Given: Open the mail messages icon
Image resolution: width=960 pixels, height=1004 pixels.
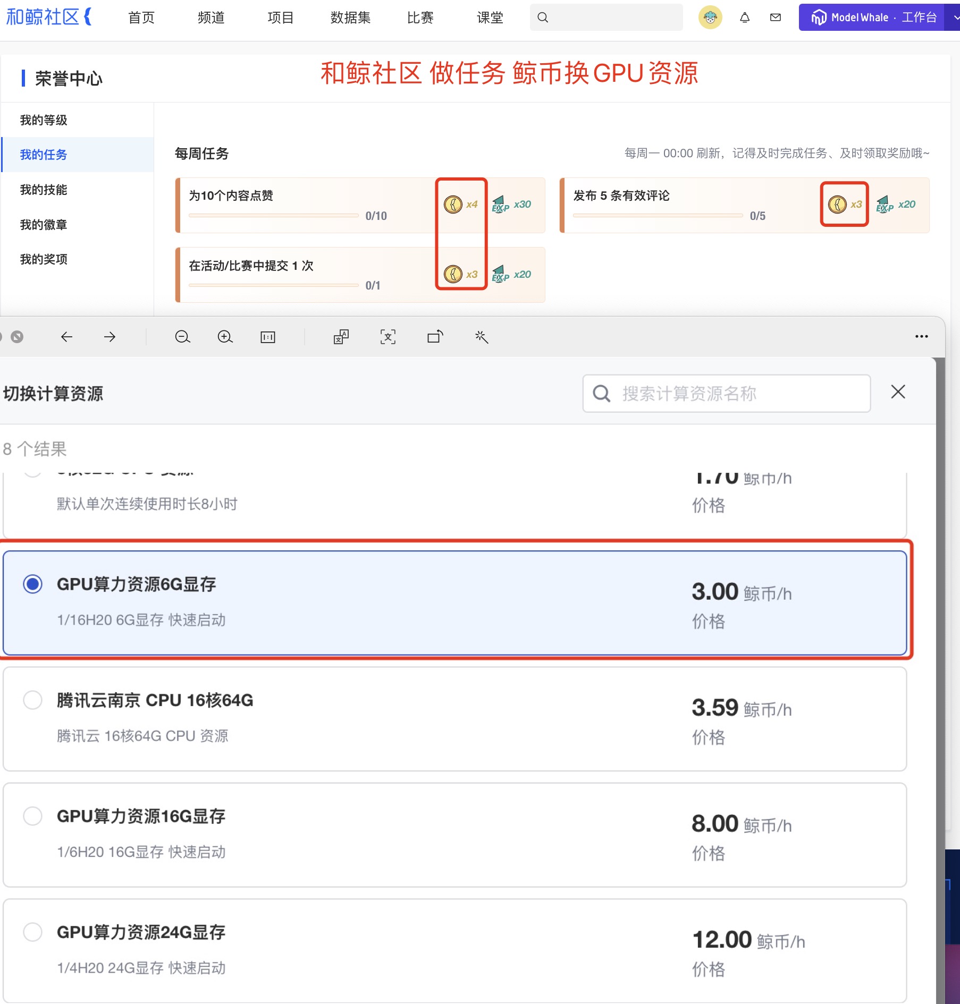Looking at the screenshot, I should [776, 18].
